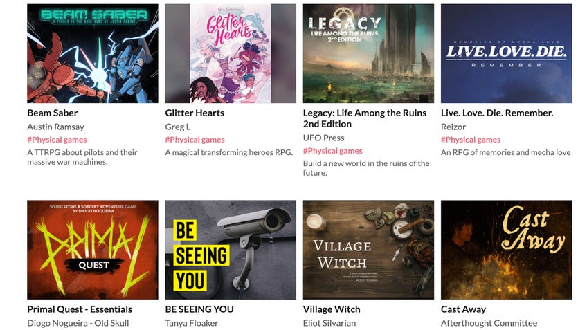
Task: Open the Beam Saber cover thumbnail
Action: click(93, 53)
